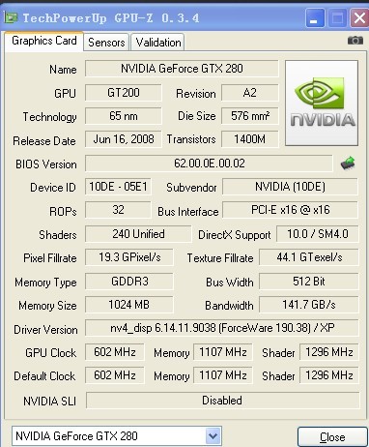Click the Release Date field Jun 16, 2008

pos(124,139)
